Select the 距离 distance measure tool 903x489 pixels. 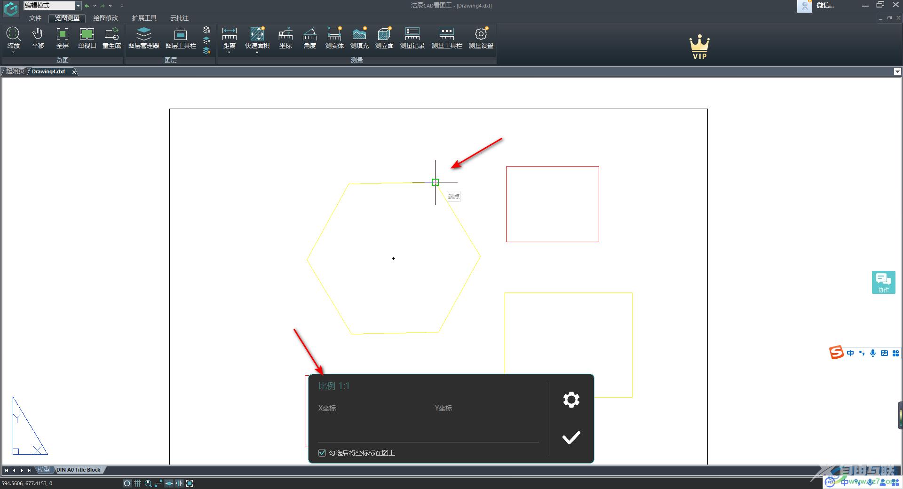[230, 38]
